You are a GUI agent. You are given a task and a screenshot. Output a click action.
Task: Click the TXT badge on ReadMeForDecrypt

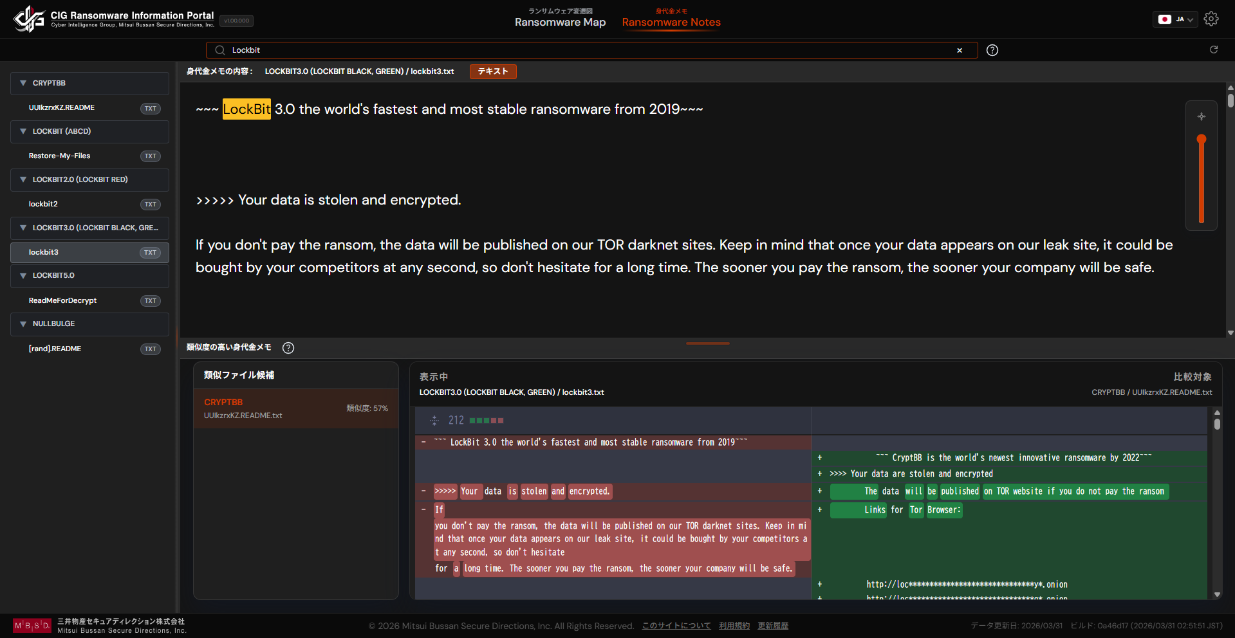151,301
